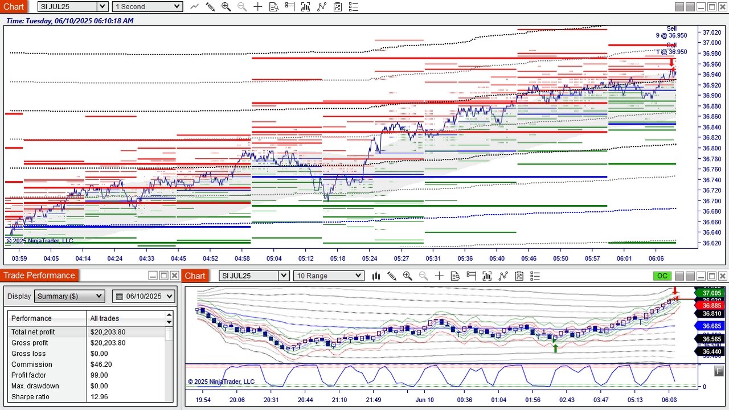Viewport: 729px width, 410px height.
Task: Click the 12.96 Sharpe ratio value
Action: pos(99,397)
